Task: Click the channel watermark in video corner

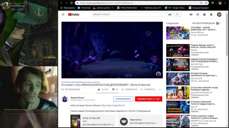Action: pyautogui.click(x=158, y=74)
